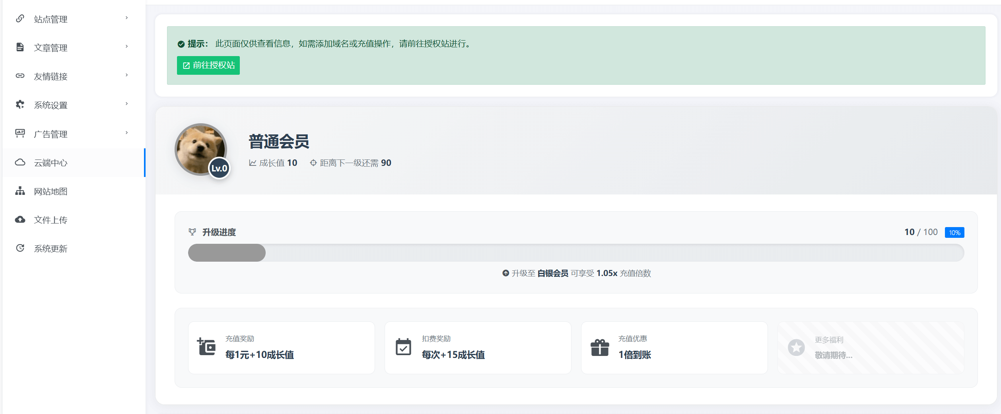Expand the 系统设置 submenu chevron

[126, 104]
